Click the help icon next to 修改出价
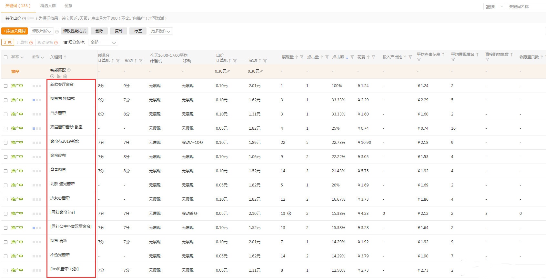The width and height of the screenshot is (546, 280). click(x=57, y=32)
